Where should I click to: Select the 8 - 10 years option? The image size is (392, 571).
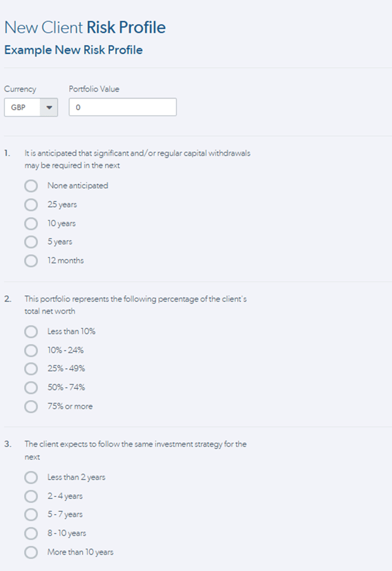[x=31, y=534]
